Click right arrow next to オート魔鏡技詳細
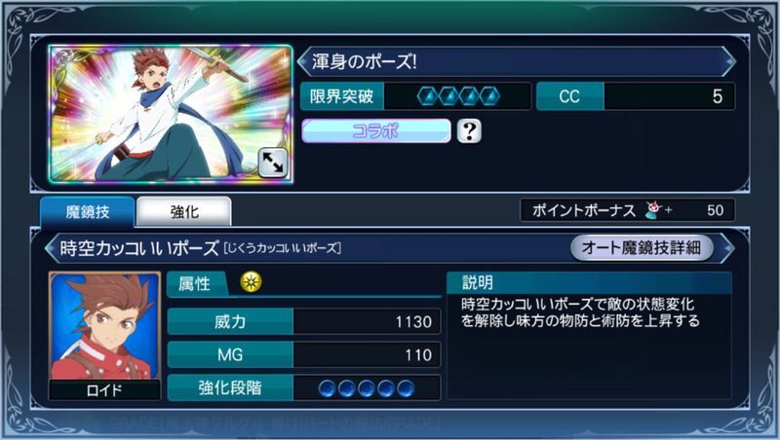 [727, 248]
